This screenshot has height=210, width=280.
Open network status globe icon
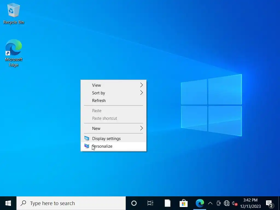tap(227, 203)
